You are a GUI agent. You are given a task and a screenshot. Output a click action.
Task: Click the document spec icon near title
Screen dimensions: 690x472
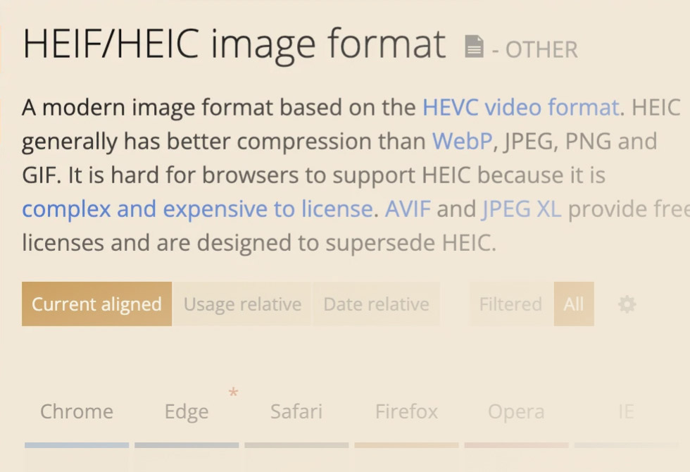(x=474, y=46)
